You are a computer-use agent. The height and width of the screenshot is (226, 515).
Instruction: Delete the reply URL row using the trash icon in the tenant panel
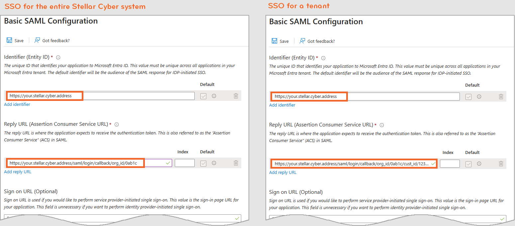(x=501, y=164)
